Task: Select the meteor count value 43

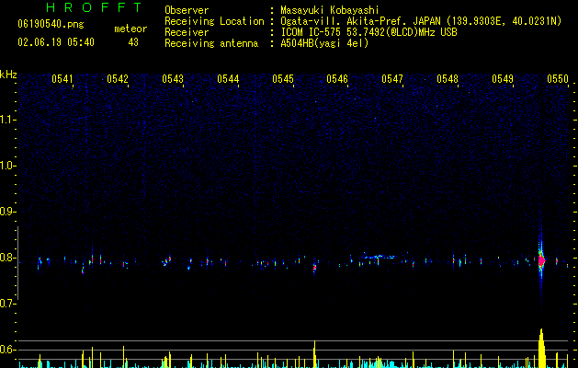Action: 133,42
